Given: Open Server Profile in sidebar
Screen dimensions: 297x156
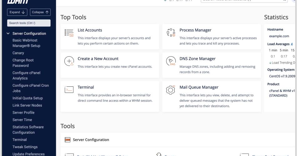Looking at the screenshot, I should click(x=23, y=113).
